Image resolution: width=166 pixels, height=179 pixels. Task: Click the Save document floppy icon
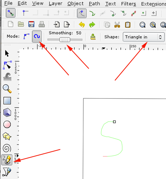tap(31, 24)
